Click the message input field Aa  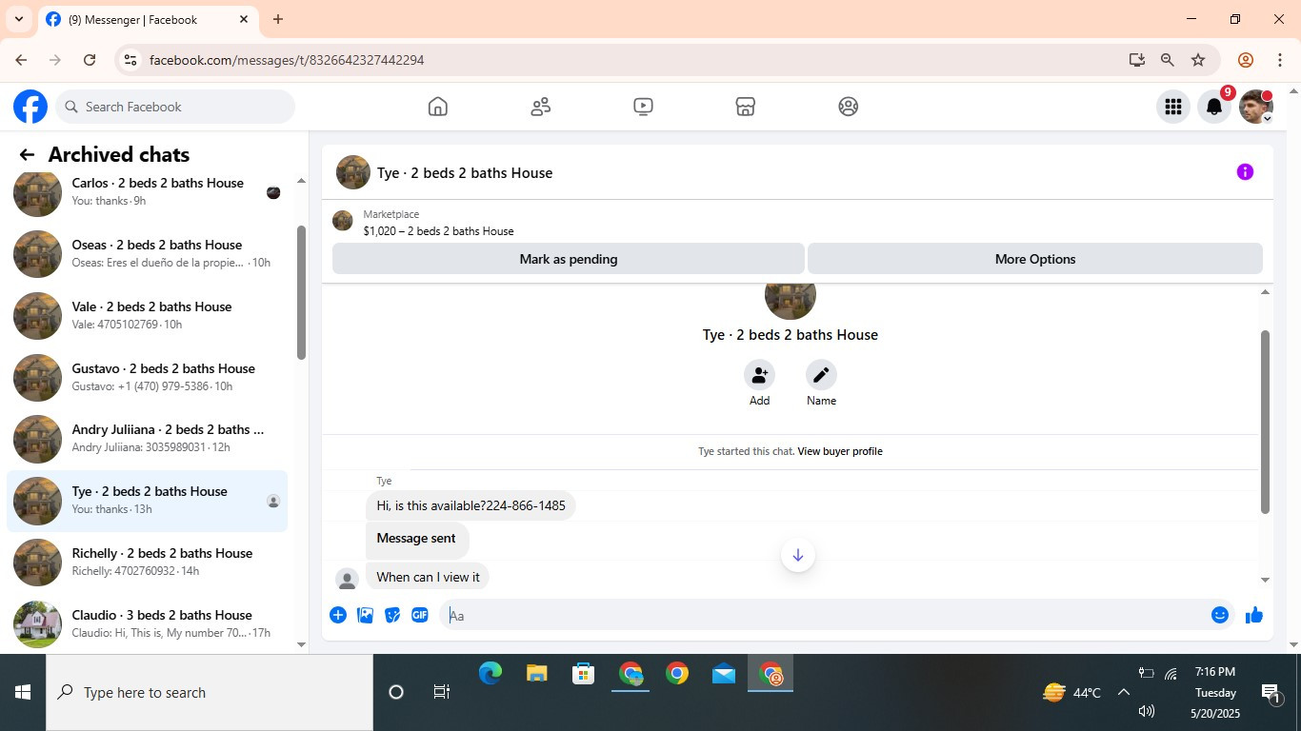[x=824, y=615]
